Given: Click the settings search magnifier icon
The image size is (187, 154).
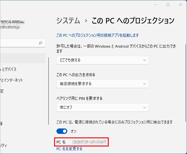Looking at the screenshot, I should [x=40, y=43].
